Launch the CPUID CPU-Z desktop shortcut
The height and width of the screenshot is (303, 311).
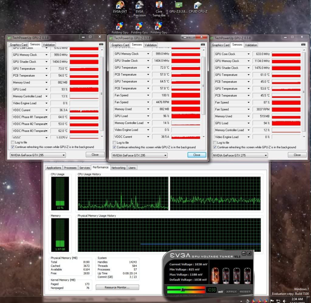pyautogui.click(x=198, y=5)
